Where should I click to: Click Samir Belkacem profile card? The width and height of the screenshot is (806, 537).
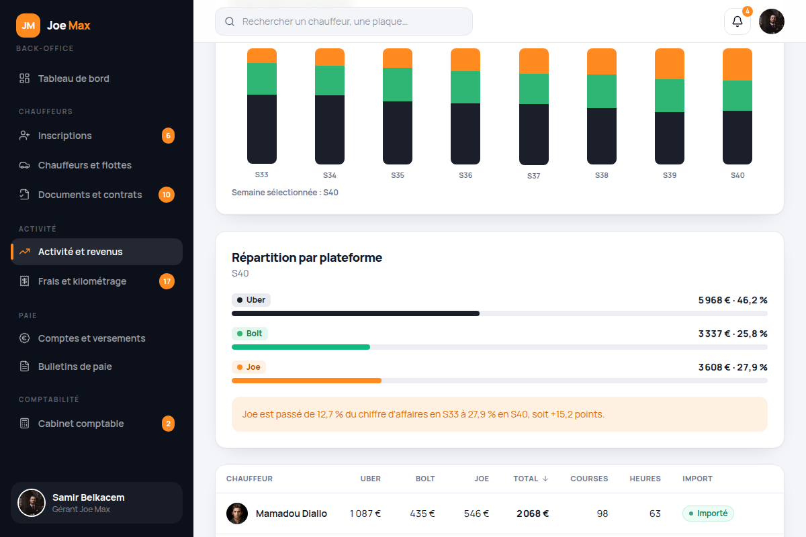click(x=97, y=503)
